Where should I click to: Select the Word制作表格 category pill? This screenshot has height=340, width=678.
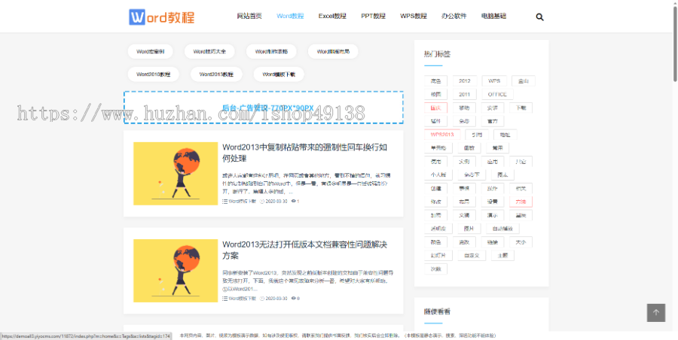tap(271, 51)
